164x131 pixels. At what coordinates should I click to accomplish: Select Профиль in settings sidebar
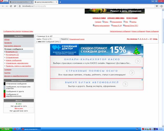tap(8, 43)
